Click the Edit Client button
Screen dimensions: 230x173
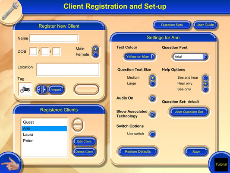[84, 141]
